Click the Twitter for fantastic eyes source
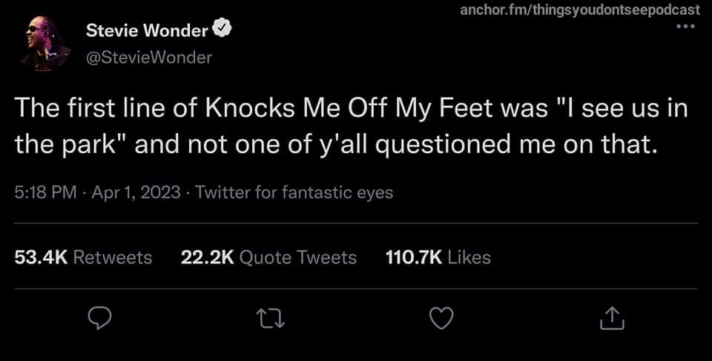This screenshot has width=712, height=361. (294, 192)
